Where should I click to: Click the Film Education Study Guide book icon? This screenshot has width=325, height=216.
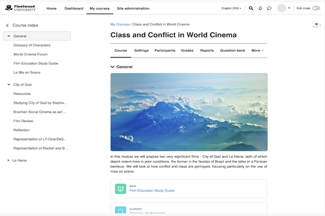tap(120, 188)
